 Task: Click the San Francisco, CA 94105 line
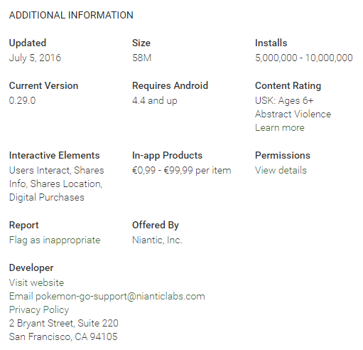coord(63,336)
